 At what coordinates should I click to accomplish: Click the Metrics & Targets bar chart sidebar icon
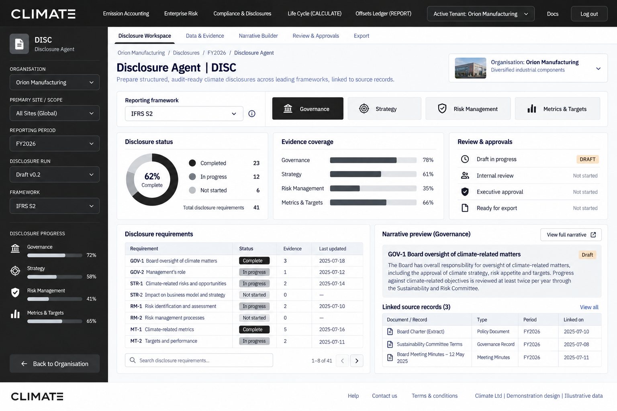(15, 314)
